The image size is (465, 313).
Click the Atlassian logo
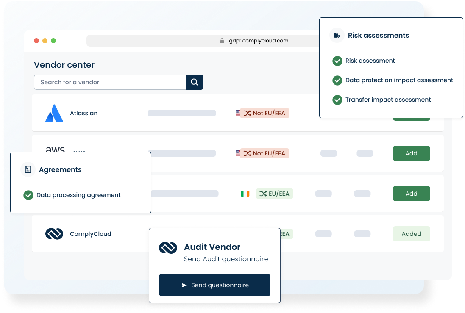54,113
